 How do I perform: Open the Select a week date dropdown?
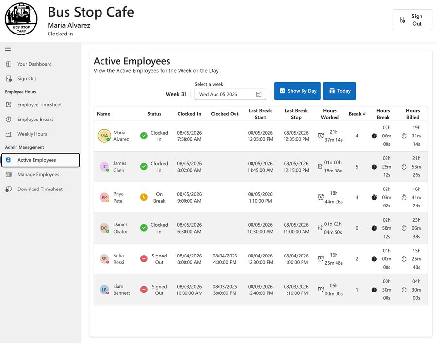pos(230,94)
